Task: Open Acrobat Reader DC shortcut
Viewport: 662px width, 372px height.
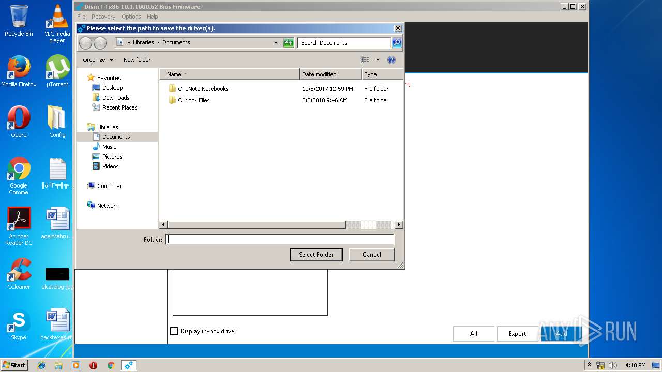Action: (19, 226)
